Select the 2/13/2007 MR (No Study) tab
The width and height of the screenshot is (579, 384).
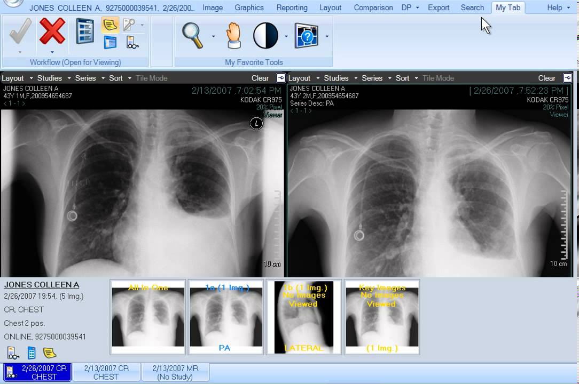point(175,372)
